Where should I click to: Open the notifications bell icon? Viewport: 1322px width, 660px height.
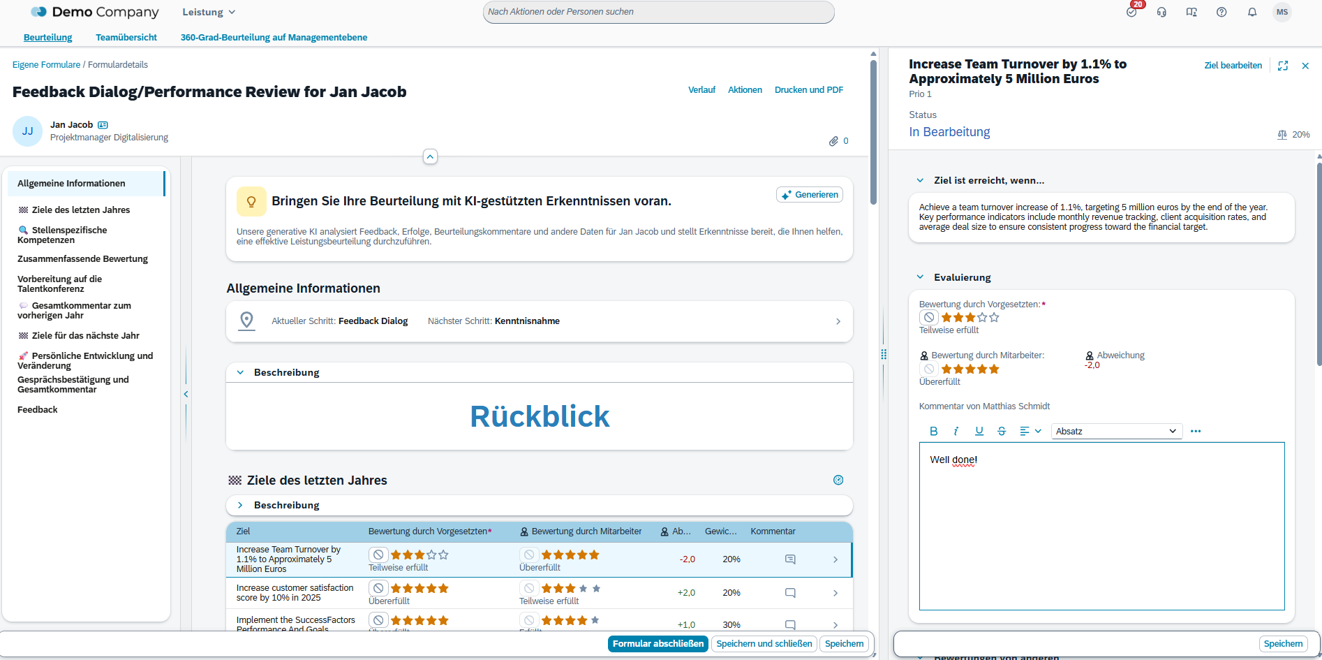[x=1252, y=13]
